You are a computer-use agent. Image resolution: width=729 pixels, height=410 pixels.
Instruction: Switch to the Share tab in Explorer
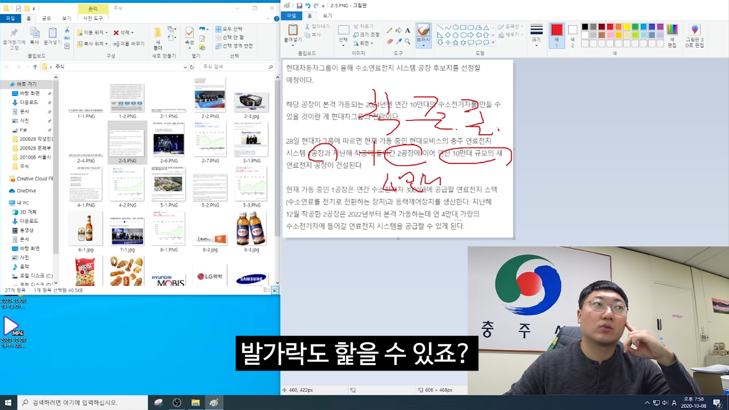coord(46,18)
